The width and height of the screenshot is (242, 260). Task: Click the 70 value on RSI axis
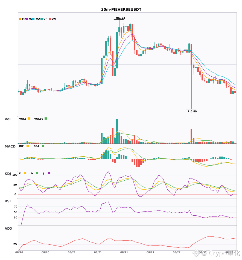click(x=16, y=207)
